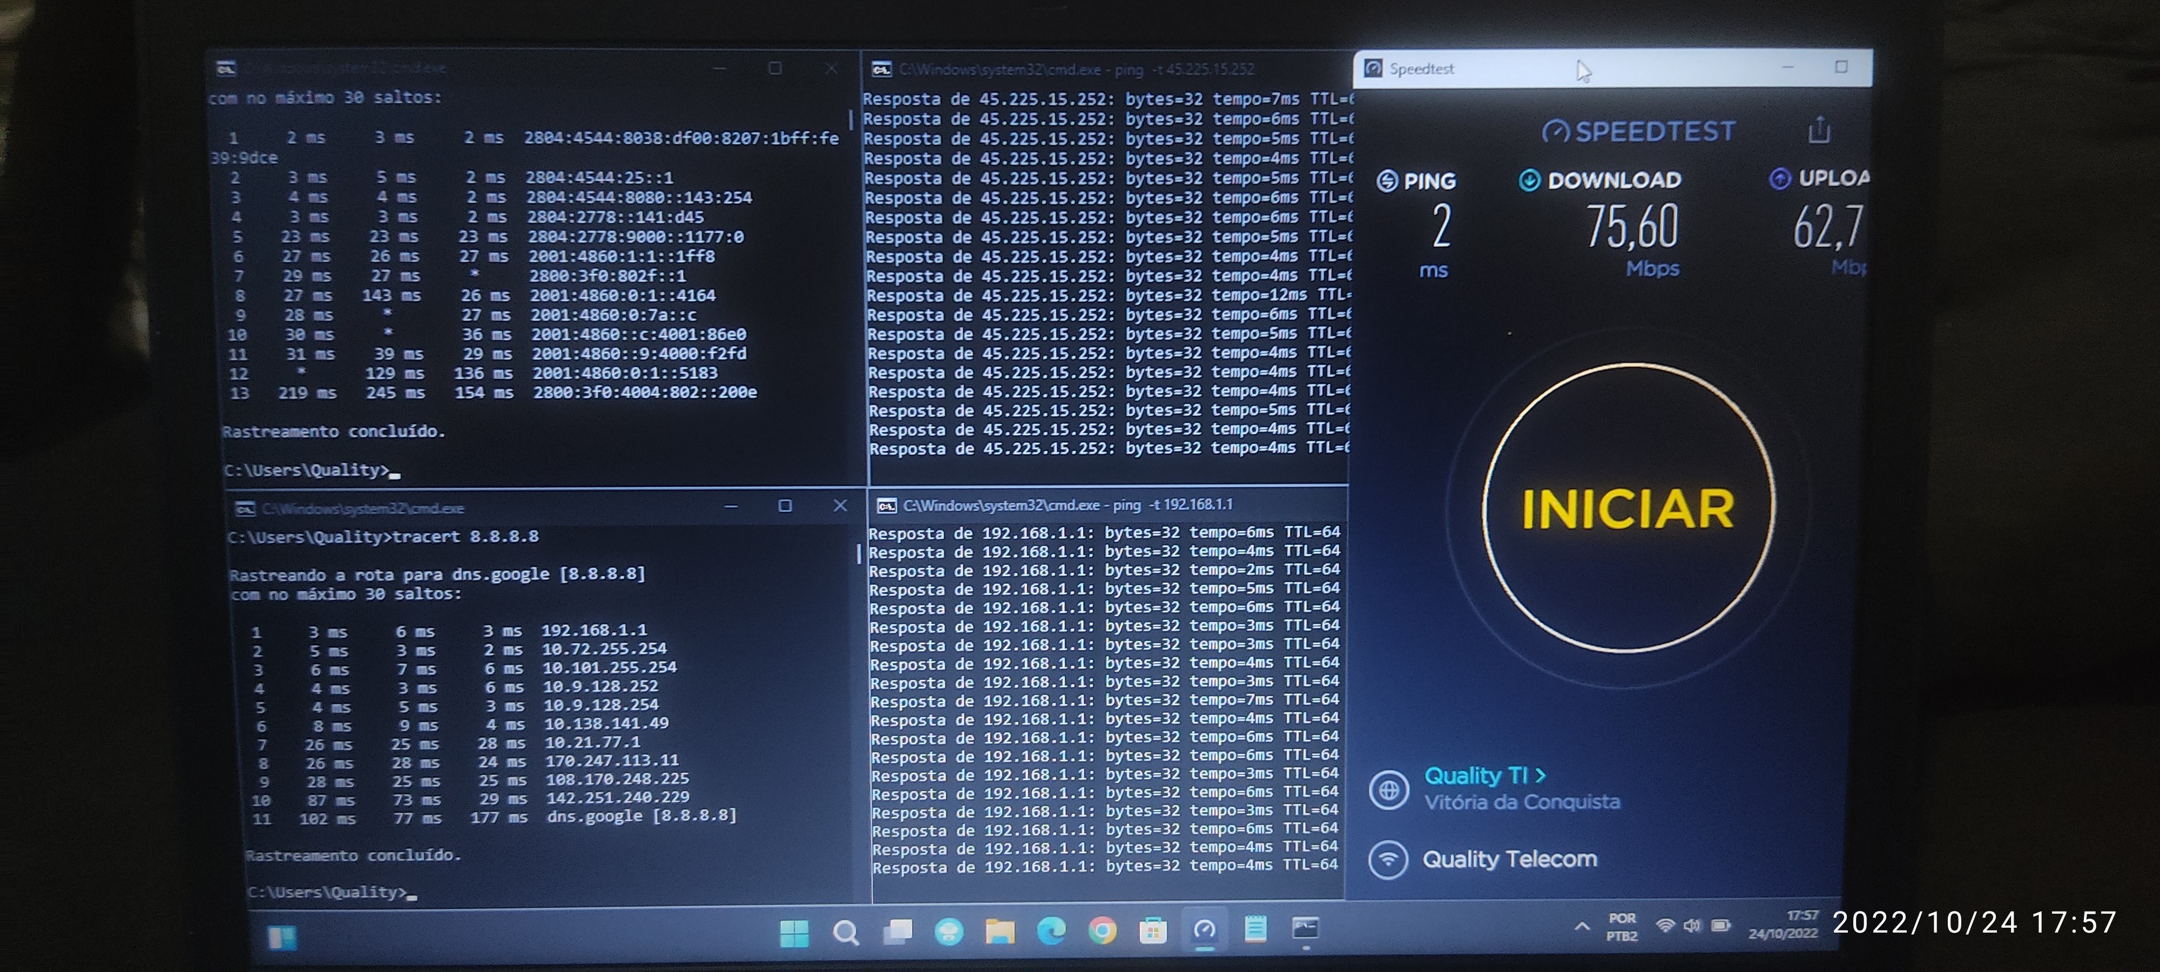Switch to Speedtest app in the taskbar
The width and height of the screenshot is (2160, 972).
coord(1204,929)
